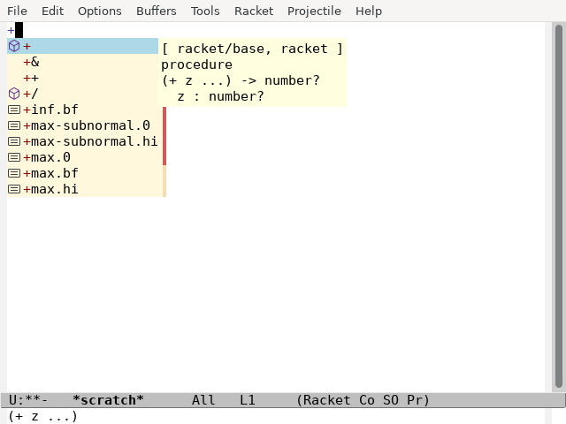Click the lines icon beside +inf.bf

tap(14, 110)
